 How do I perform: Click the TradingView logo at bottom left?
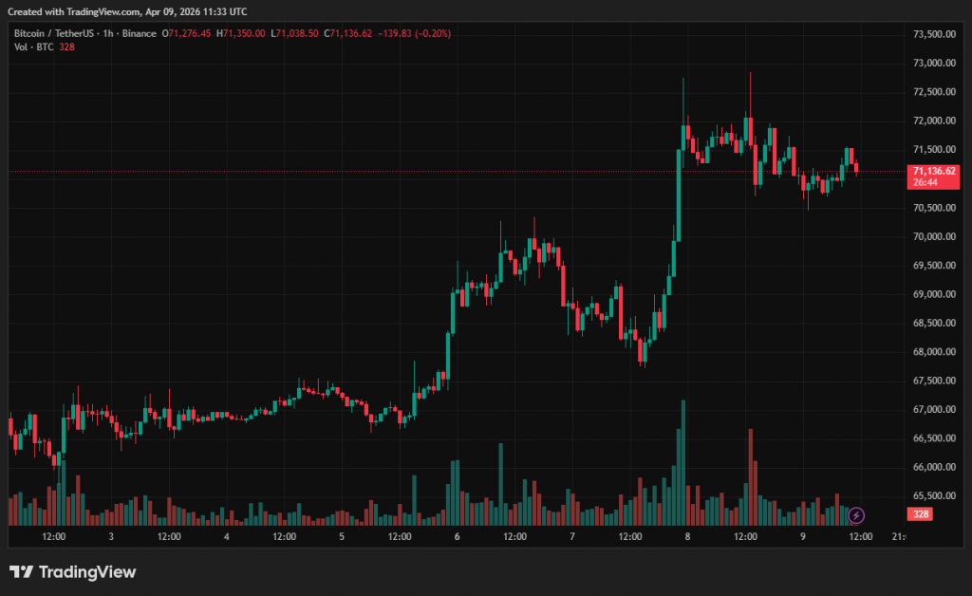tap(73, 572)
